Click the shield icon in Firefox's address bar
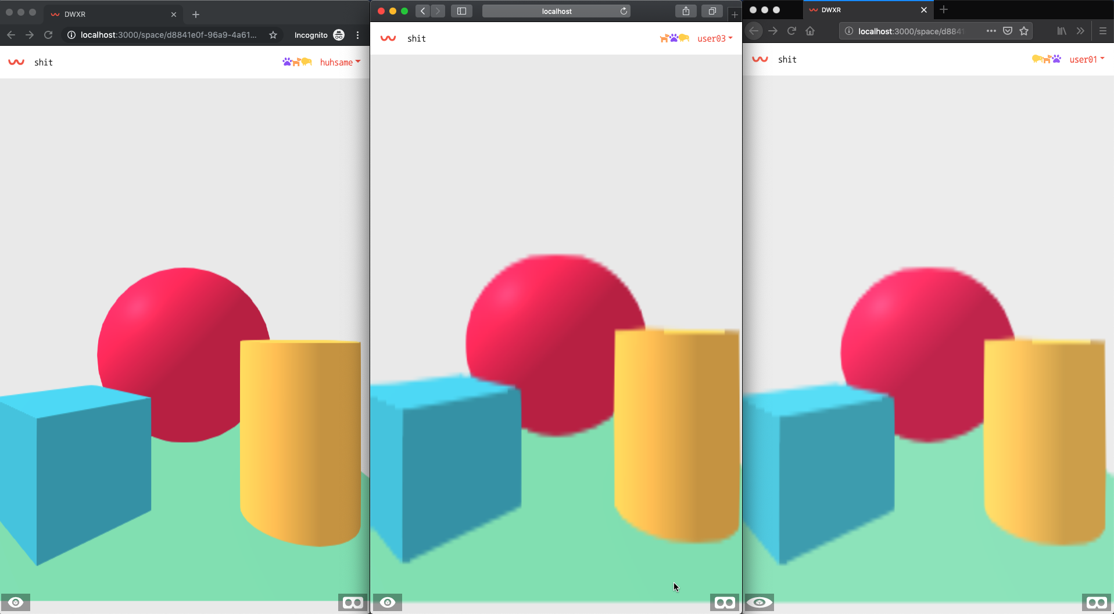The width and height of the screenshot is (1114, 614). (1008, 31)
